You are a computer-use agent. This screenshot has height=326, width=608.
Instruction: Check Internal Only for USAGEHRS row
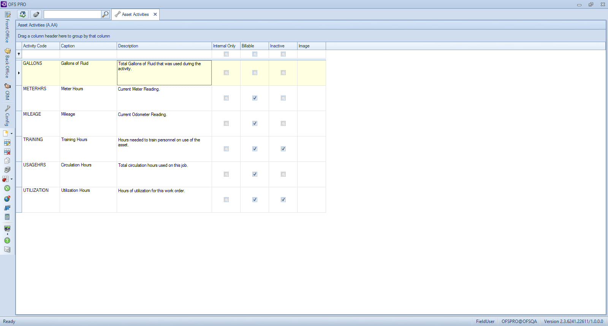(226, 174)
